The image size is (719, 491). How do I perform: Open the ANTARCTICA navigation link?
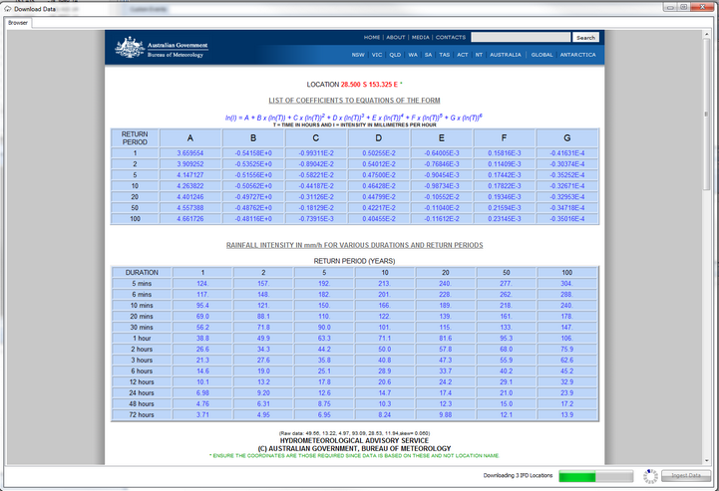577,55
